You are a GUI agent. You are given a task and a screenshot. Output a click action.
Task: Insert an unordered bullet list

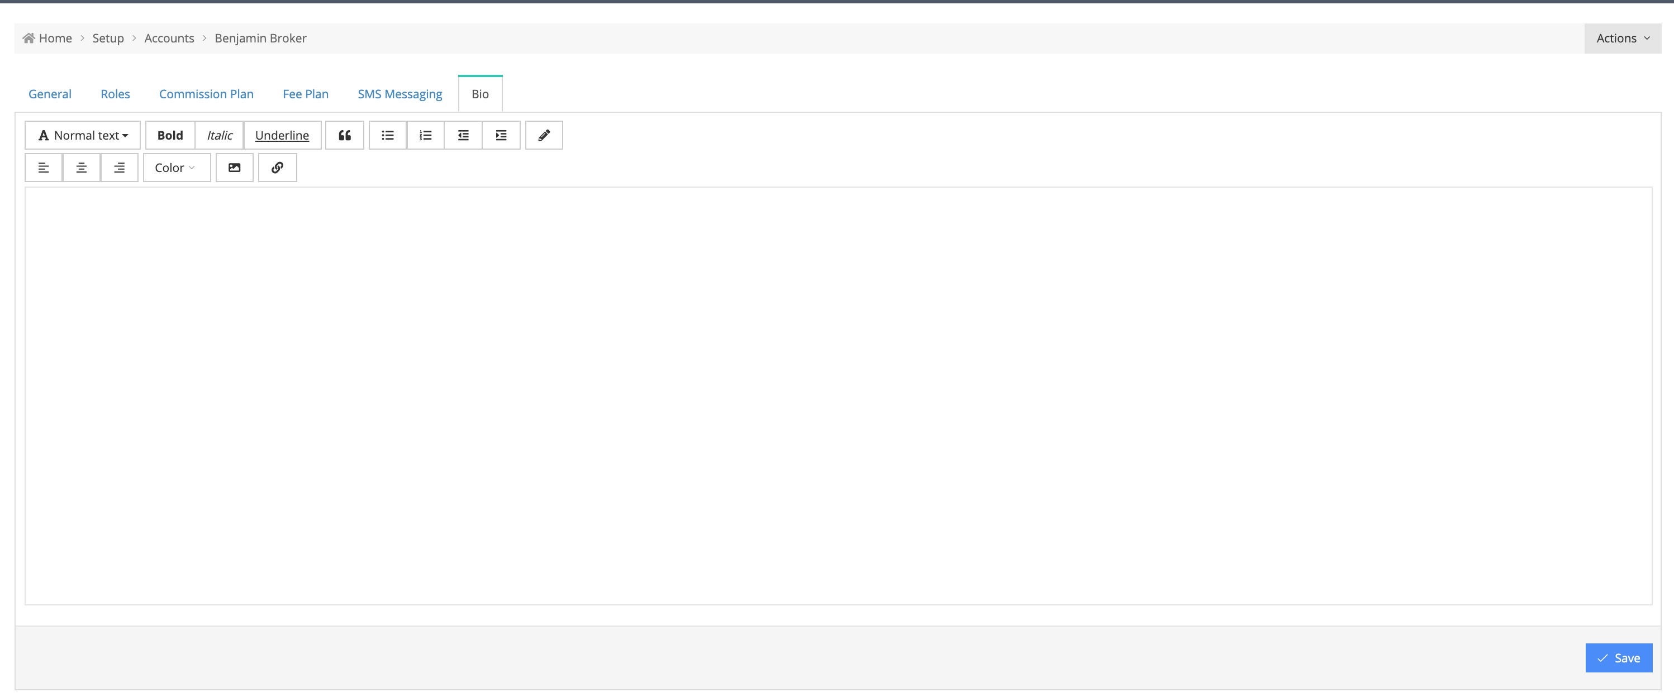387,135
